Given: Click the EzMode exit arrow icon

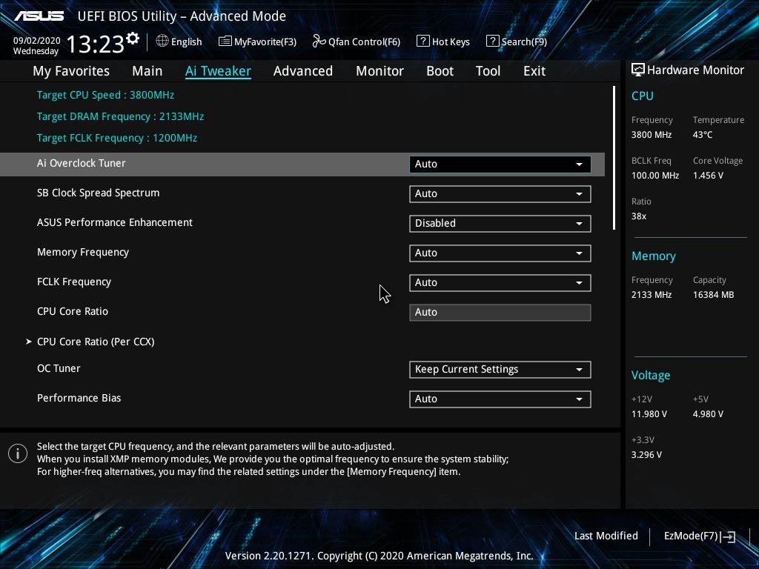Looking at the screenshot, I should pos(728,536).
